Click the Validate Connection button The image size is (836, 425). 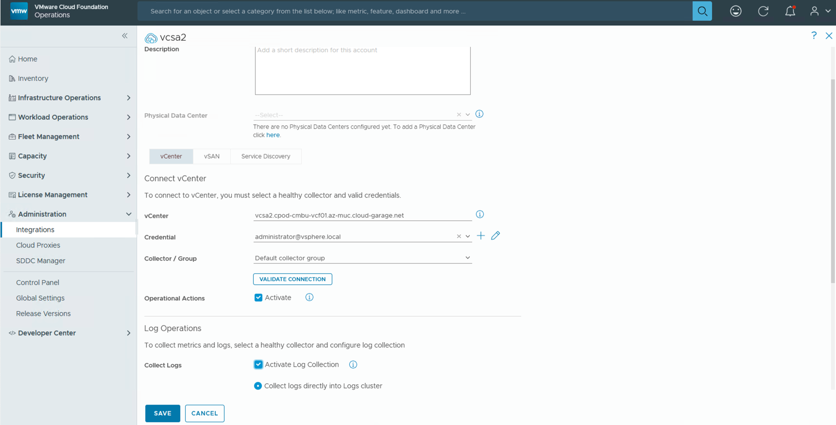pyautogui.click(x=292, y=279)
